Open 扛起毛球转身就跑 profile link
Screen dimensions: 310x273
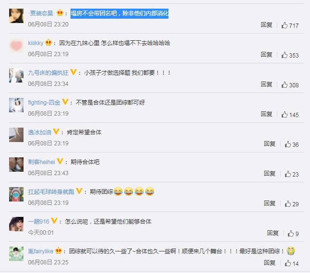tap(51, 191)
